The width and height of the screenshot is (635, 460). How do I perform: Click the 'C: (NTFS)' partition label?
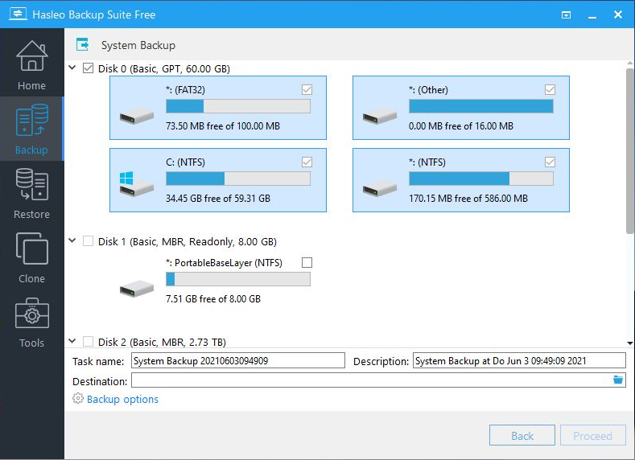coord(185,162)
